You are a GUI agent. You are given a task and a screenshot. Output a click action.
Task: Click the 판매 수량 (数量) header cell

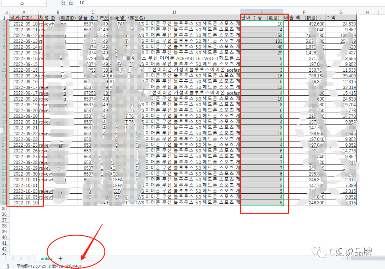[x=262, y=18]
